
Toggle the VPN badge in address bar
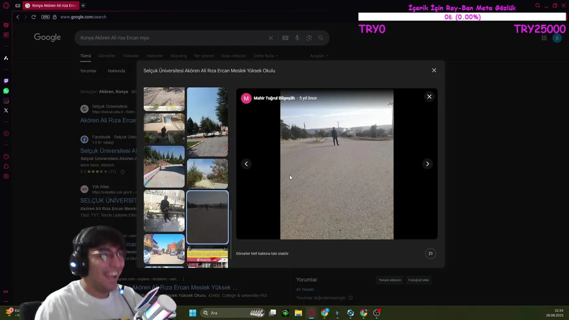(x=45, y=17)
